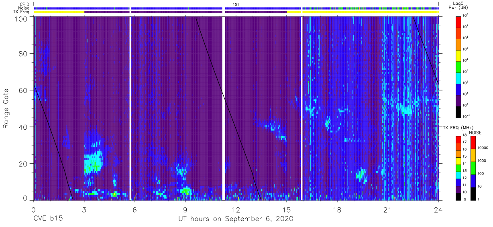This screenshot has height=227, width=493.
Task: Click UT hour tick label '12'
Action: click(x=236, y=209)
